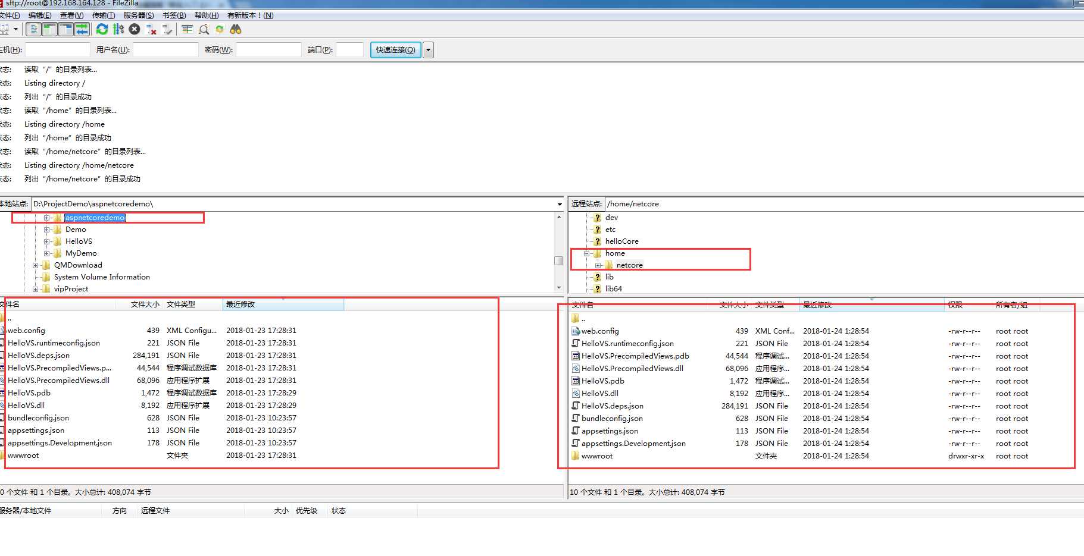The image size is (1084, 556).
Task: Expand the local site path dropdown
Action: tap(559, 204)
